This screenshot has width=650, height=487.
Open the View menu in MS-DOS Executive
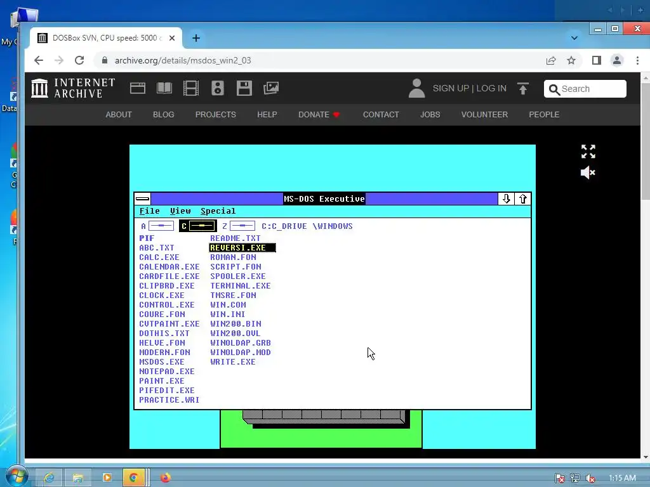[x=180, y=211]
